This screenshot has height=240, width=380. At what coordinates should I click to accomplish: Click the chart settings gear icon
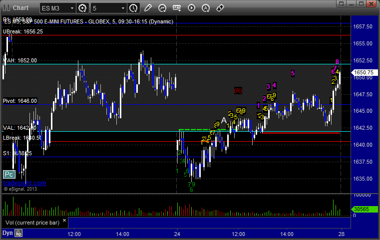[x=82, y=8]
